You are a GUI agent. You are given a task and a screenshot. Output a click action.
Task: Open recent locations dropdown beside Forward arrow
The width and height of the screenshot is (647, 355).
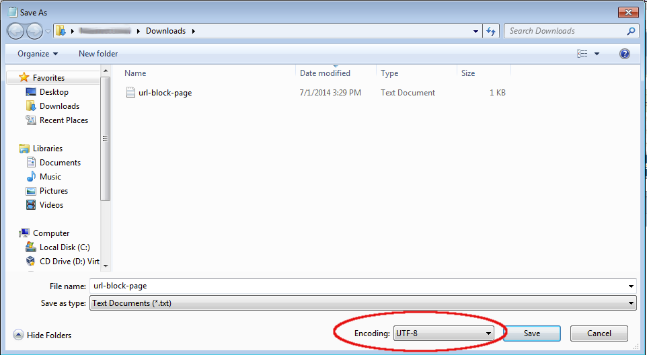pyautogui.click(x=48, y=32)
